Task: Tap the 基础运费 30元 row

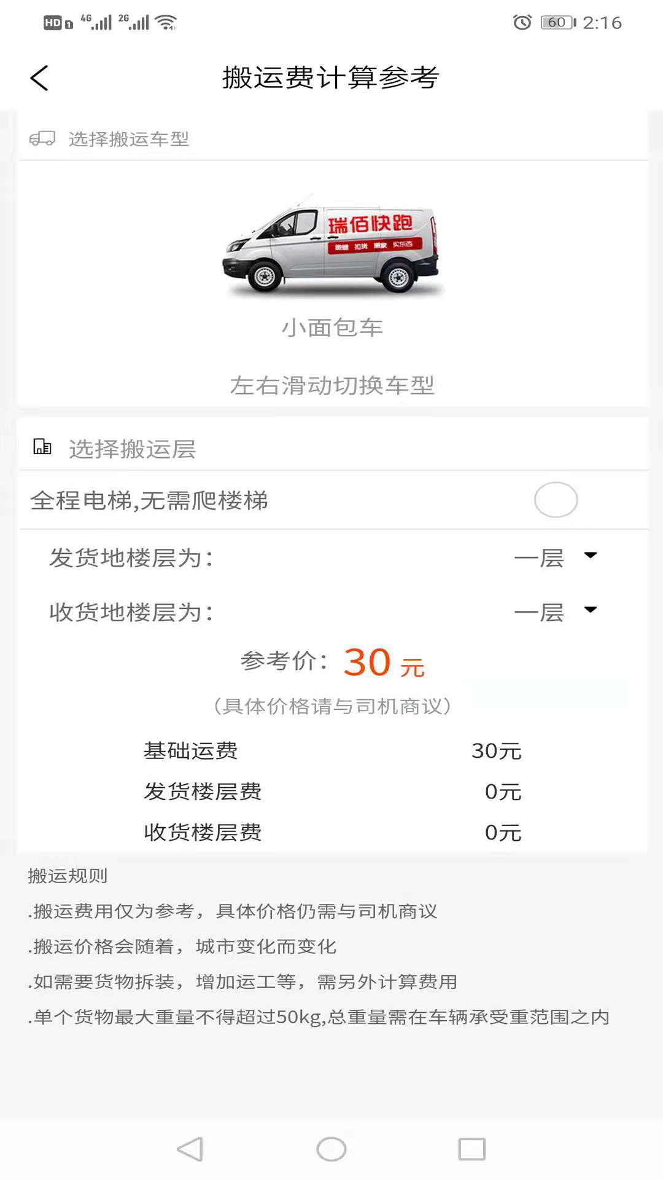Action: tap(332, 750)
